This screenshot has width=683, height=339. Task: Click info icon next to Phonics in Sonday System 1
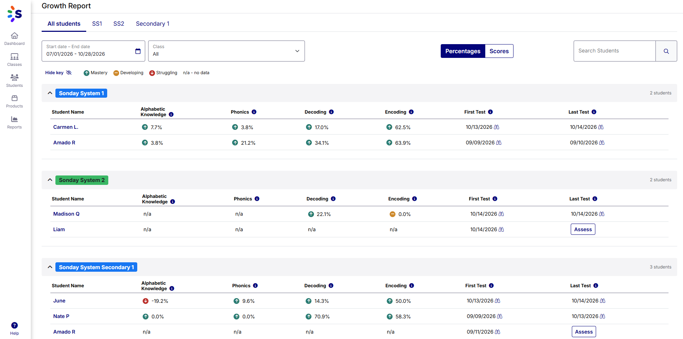(x=254, y=112)
